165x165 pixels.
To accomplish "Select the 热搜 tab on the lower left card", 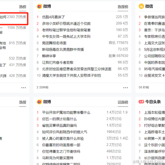I will click(23, 102).
